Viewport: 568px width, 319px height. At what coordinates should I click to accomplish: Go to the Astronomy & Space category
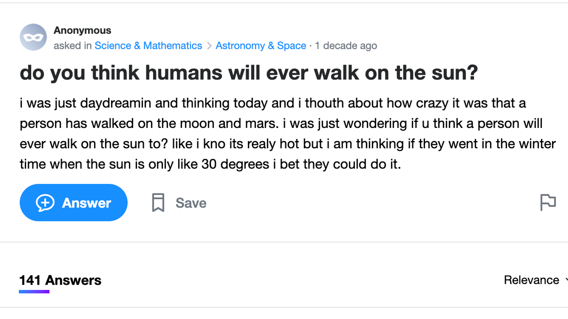click(261, 46)
